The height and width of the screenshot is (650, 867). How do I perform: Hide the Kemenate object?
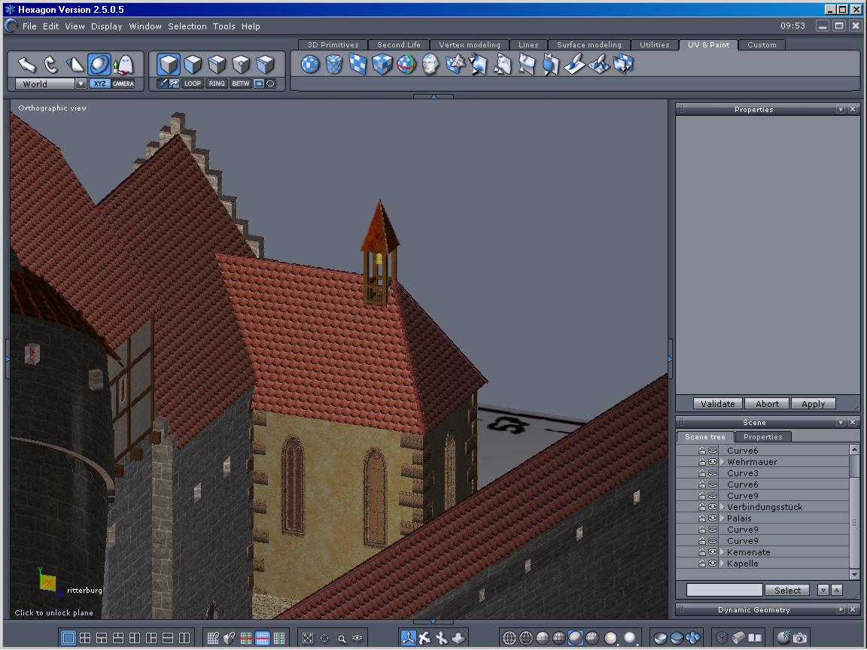click(x=713, y=552)
